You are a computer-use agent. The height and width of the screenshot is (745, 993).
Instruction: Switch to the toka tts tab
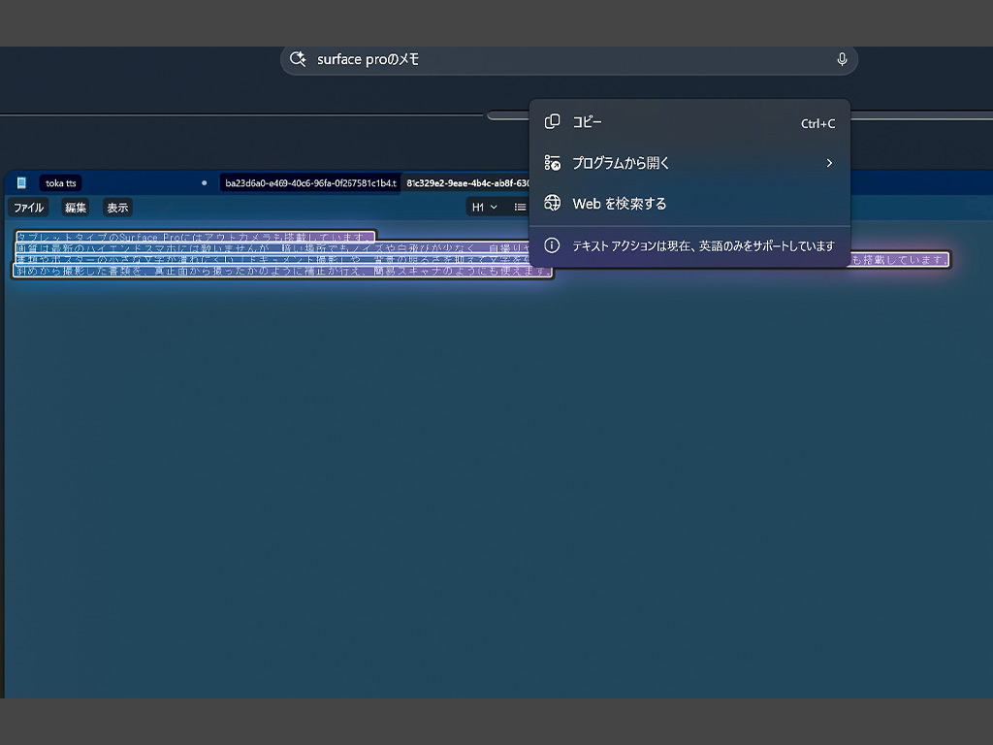(61, 183)
